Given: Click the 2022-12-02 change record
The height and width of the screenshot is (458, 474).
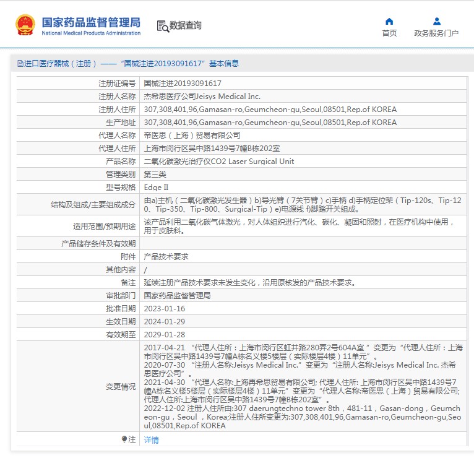Looking at the screenshot, I should (303, 417).
